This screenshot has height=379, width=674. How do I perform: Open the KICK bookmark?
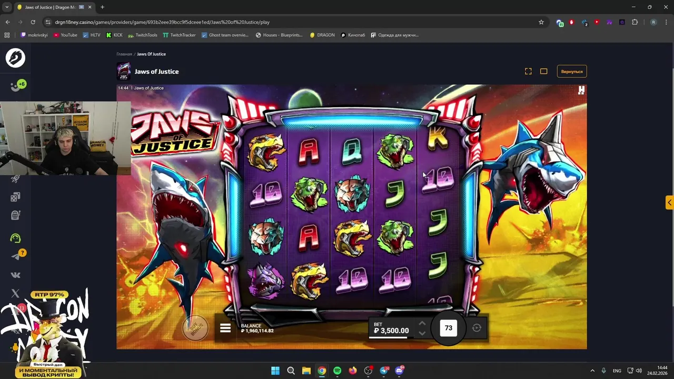click(x=114, y=35)
